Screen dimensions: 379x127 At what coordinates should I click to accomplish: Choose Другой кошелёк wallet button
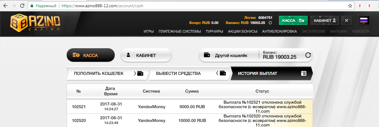pos(229,55)
